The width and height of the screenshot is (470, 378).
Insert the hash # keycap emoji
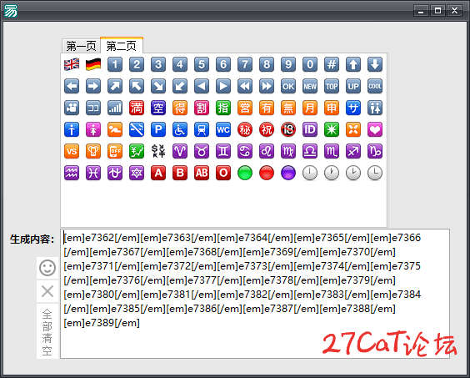332,64
